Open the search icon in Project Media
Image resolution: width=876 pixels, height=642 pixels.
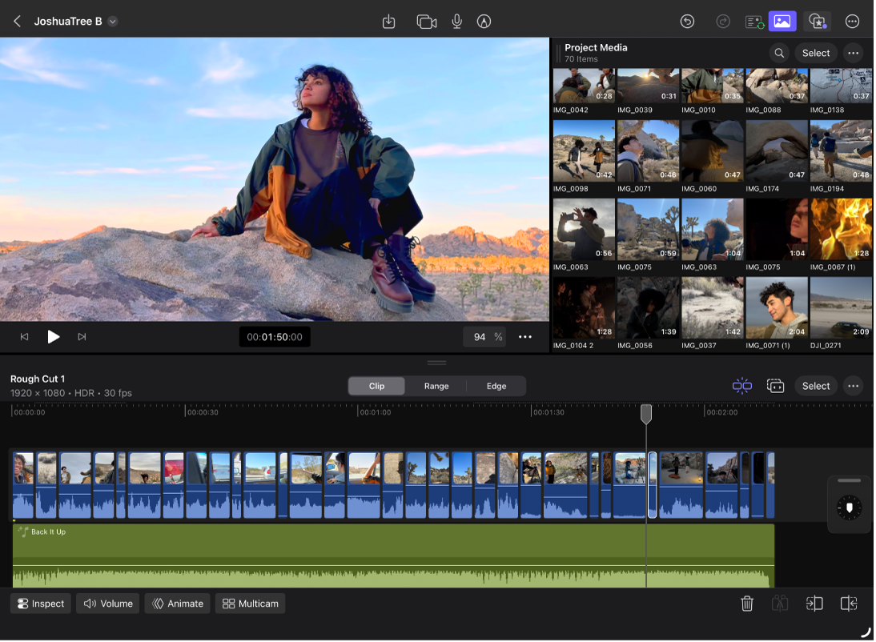pos(779,53)
